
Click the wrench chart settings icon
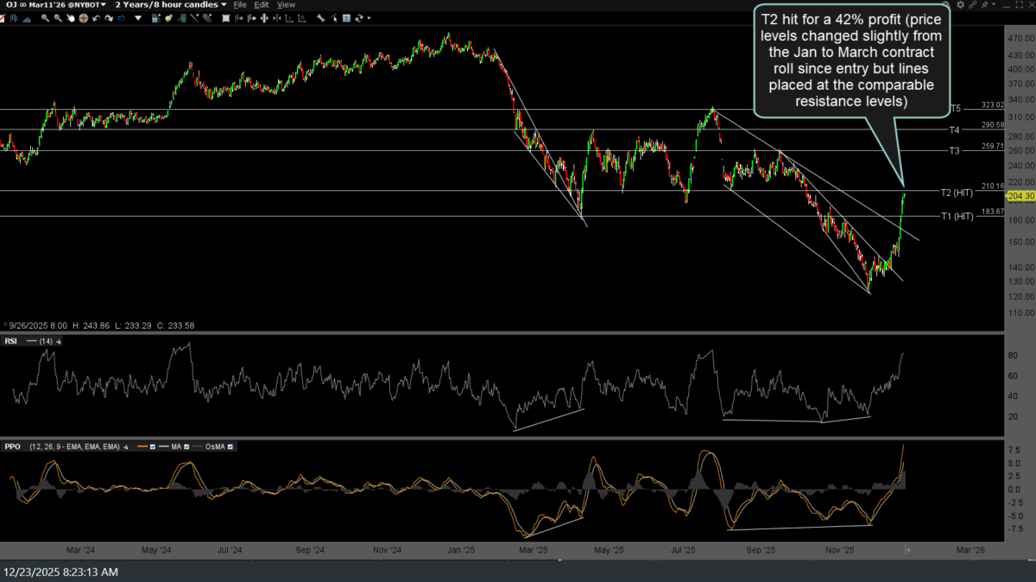tap(320, 18)
